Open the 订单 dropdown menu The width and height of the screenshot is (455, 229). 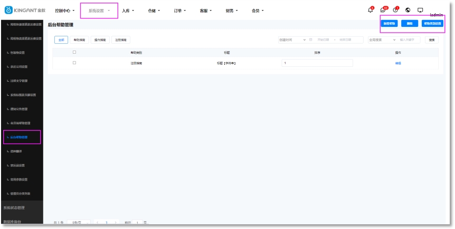(x=180, y=11)
